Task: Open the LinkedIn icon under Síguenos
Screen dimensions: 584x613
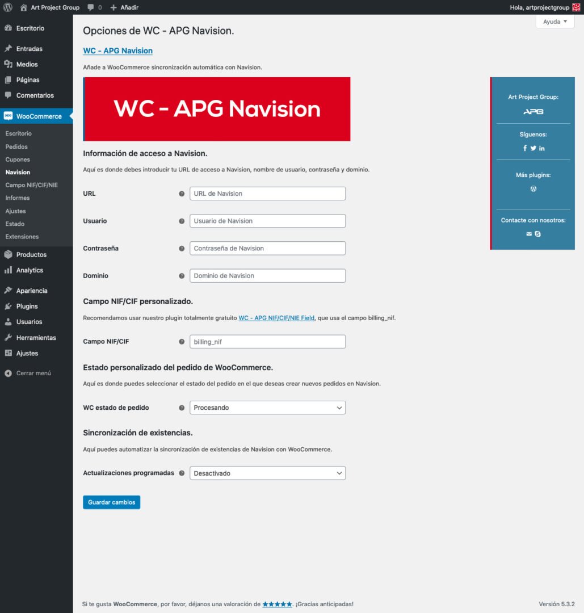Action: pyautogui.click(x=542, y=148)
